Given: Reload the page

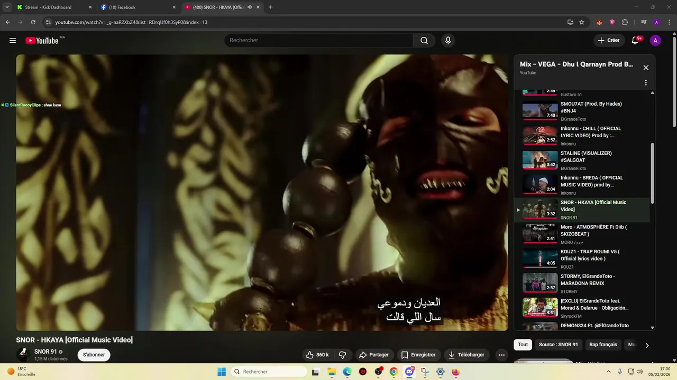Looking at the screenshot, I should pyautogui.click(x=33, y=22).
